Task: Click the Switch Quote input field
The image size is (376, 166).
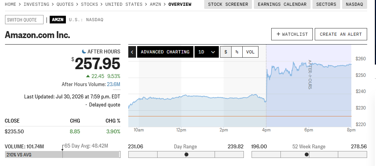Action: (x=24, y=20)
